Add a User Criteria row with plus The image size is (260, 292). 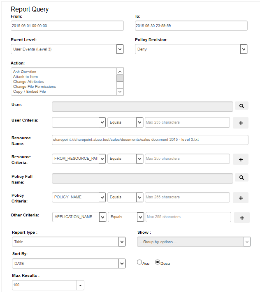pyautogui.click(x=241, y=123)
